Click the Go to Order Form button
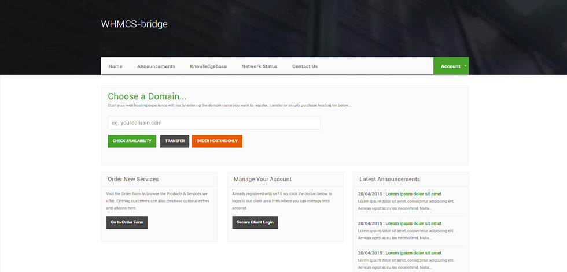This screenshot has height=272, width=567. click(127, 222)
